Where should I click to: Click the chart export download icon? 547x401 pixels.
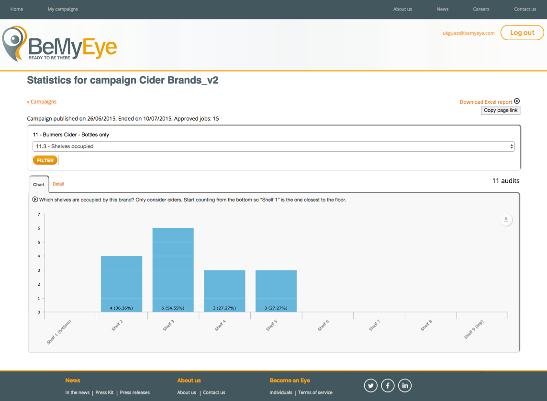click(506, 219)
